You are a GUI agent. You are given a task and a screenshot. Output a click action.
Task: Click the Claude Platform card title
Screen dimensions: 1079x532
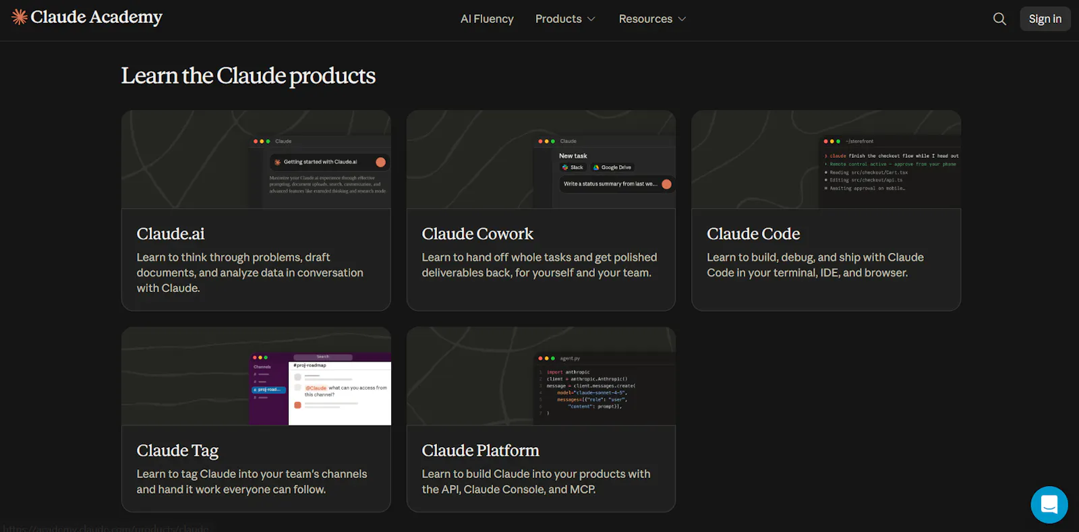[x=480, y=450]
